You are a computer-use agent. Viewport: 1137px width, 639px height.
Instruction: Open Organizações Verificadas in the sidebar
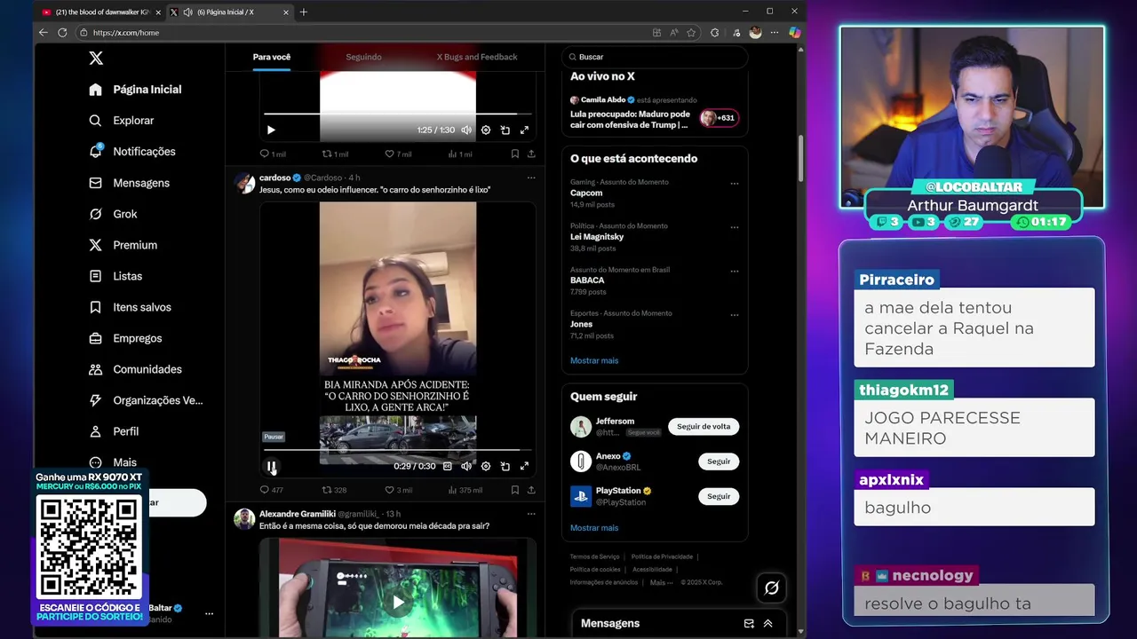pyautogui.click(x=146, y=400)
